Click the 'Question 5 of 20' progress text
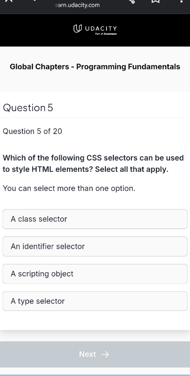The height and width of the screenshot is (376, 190). (x=32, y=131)
